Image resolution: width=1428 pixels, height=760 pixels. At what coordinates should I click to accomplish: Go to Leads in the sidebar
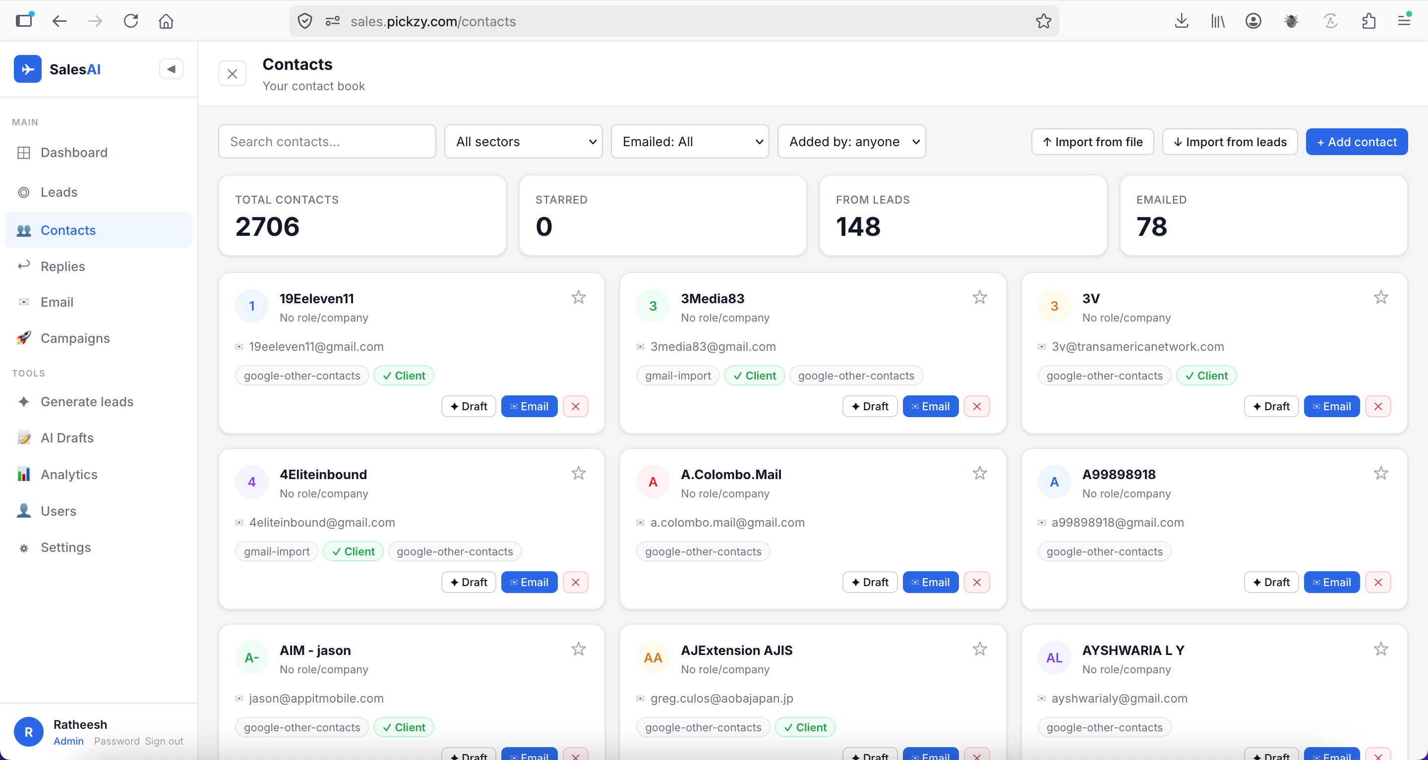pos(99,192)
